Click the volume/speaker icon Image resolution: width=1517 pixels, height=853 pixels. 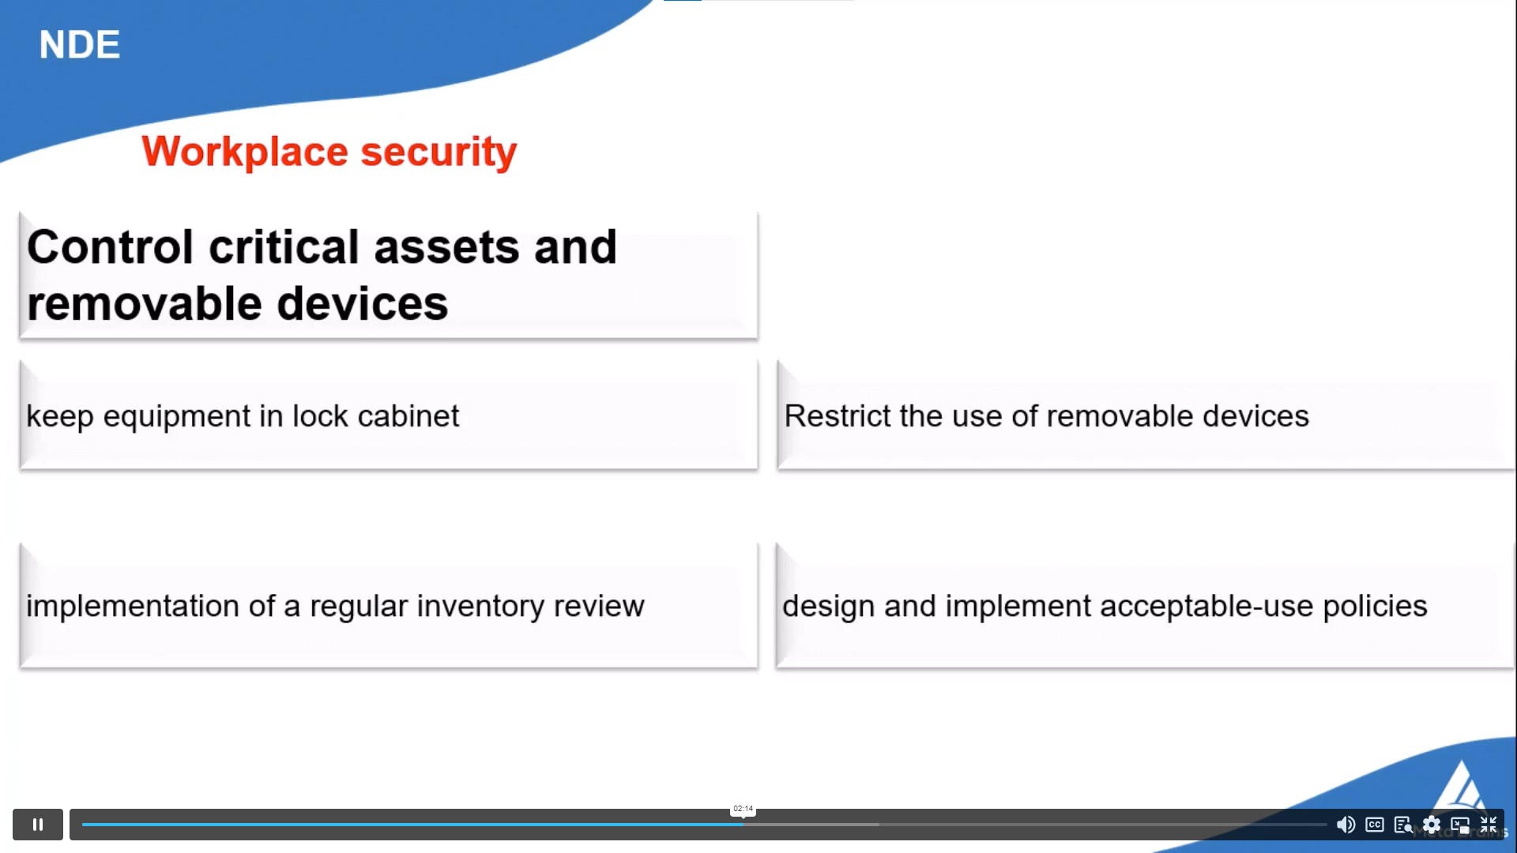coord(1345,824)
